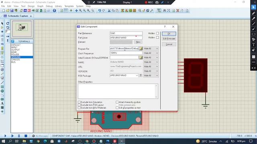257x144 pixels.
Task: Enable Attach hierarchy module checkbox
Action: (117, 102)
